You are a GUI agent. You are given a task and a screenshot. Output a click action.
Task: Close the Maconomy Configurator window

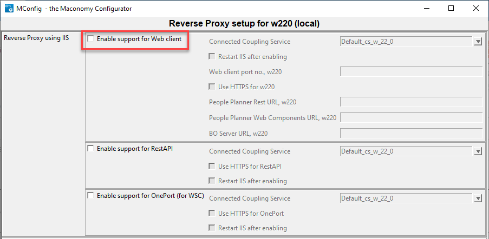(x=475, y=8)
